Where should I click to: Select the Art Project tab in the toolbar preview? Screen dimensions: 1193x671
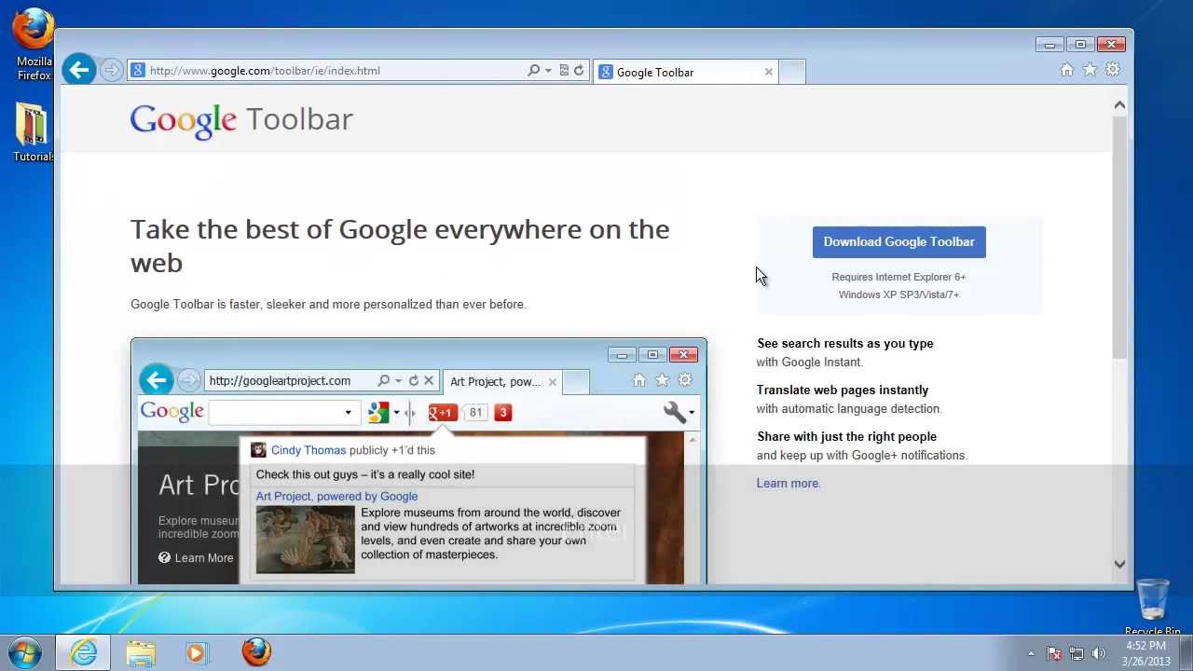click(502, 381)
